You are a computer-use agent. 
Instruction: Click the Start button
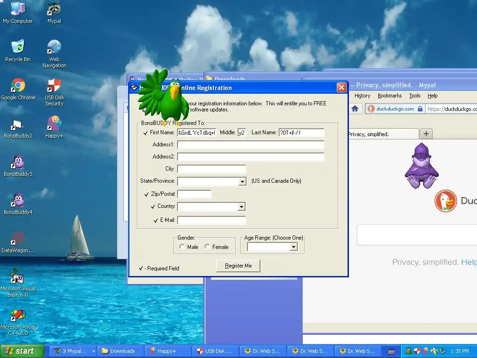[22, 351]
